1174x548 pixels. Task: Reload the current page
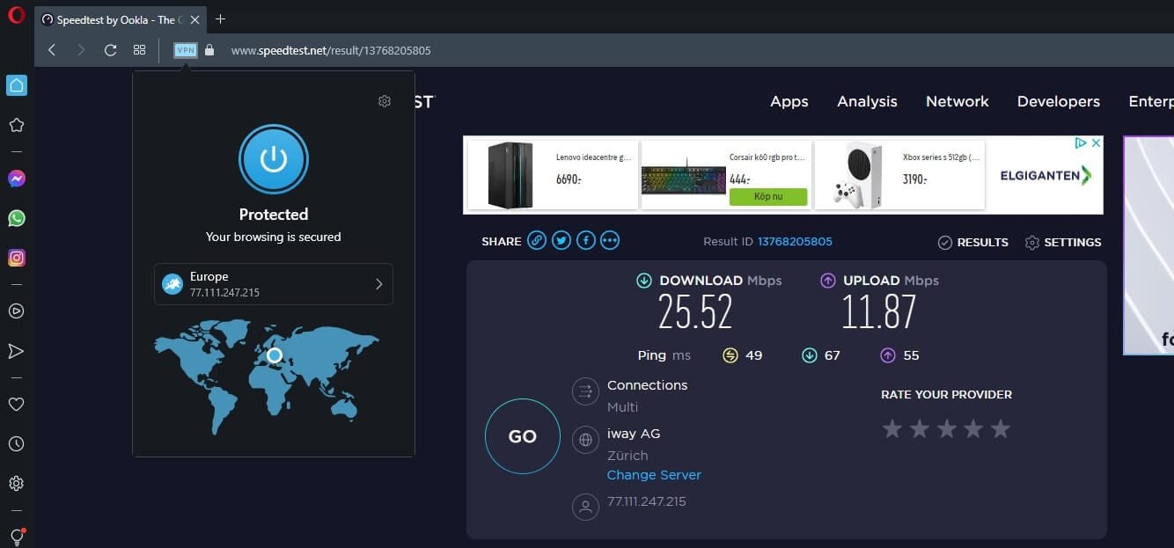click(x=110, y=50)
